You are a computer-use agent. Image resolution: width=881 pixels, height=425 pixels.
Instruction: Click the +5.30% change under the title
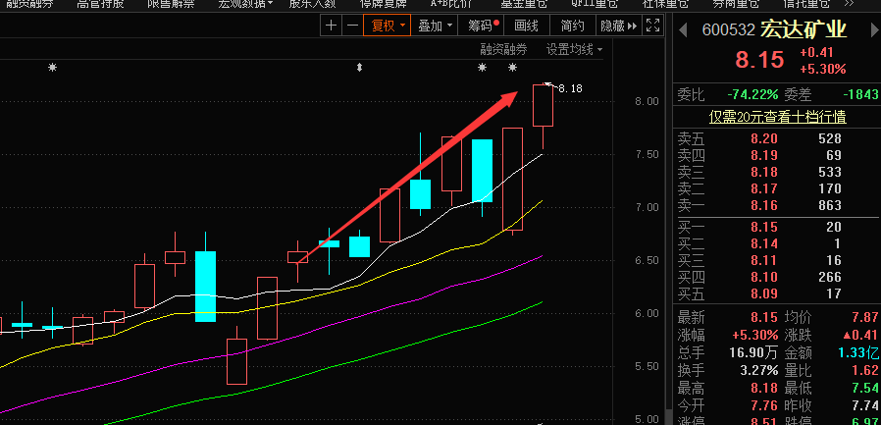click(823, 69)
